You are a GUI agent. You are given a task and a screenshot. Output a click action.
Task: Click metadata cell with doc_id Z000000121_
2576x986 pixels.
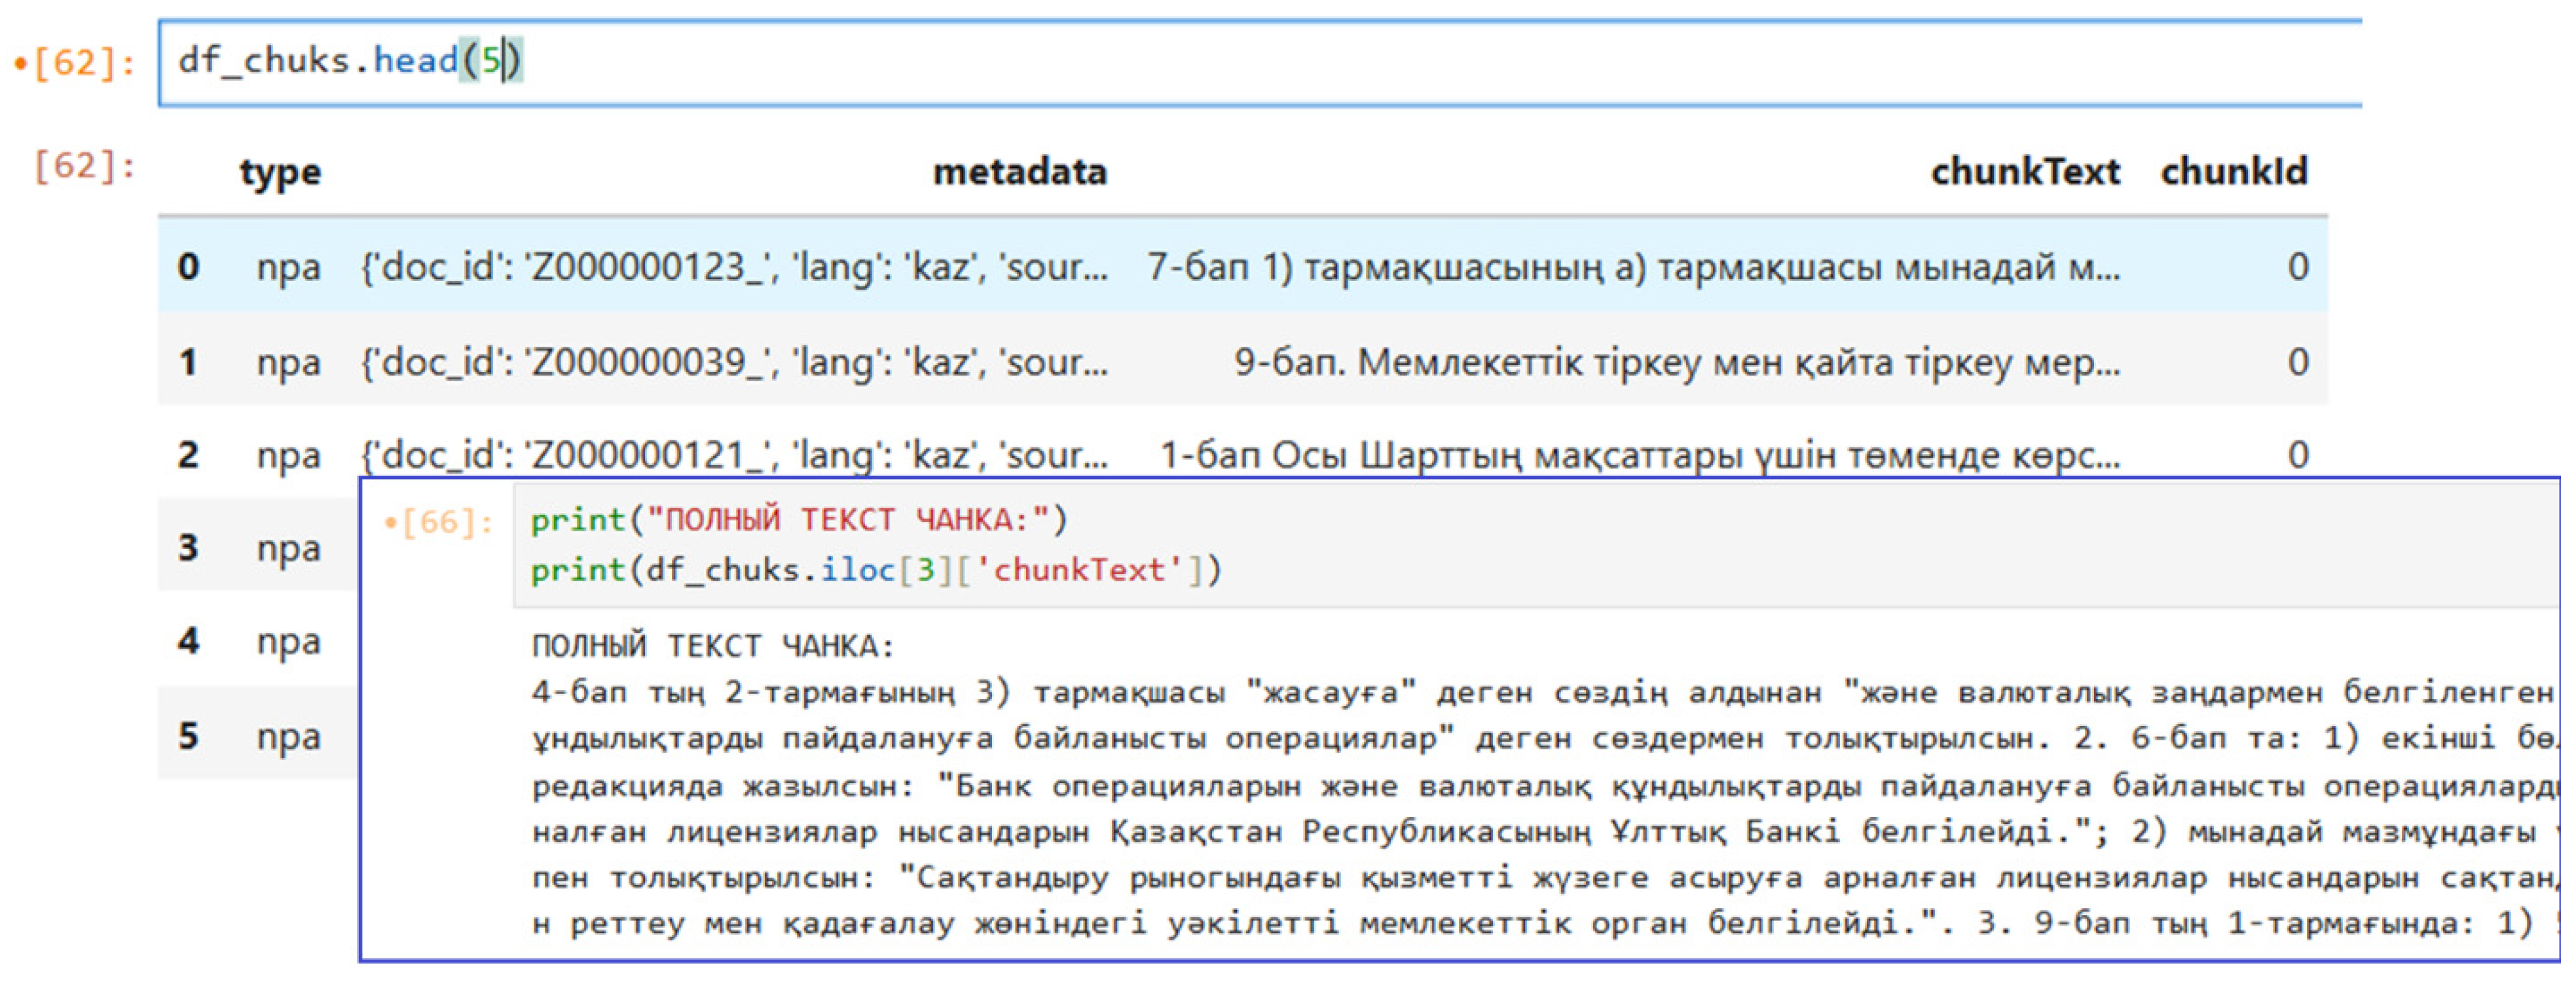point(734,455)
